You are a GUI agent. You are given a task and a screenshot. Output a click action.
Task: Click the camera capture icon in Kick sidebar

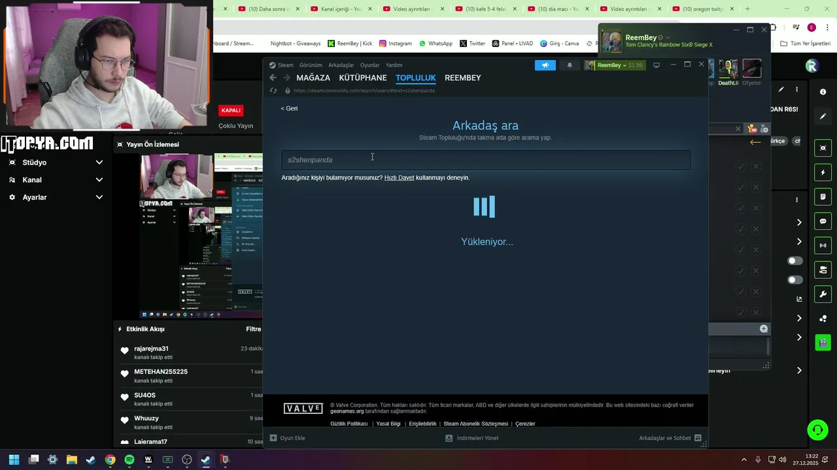tap(823, 148)
